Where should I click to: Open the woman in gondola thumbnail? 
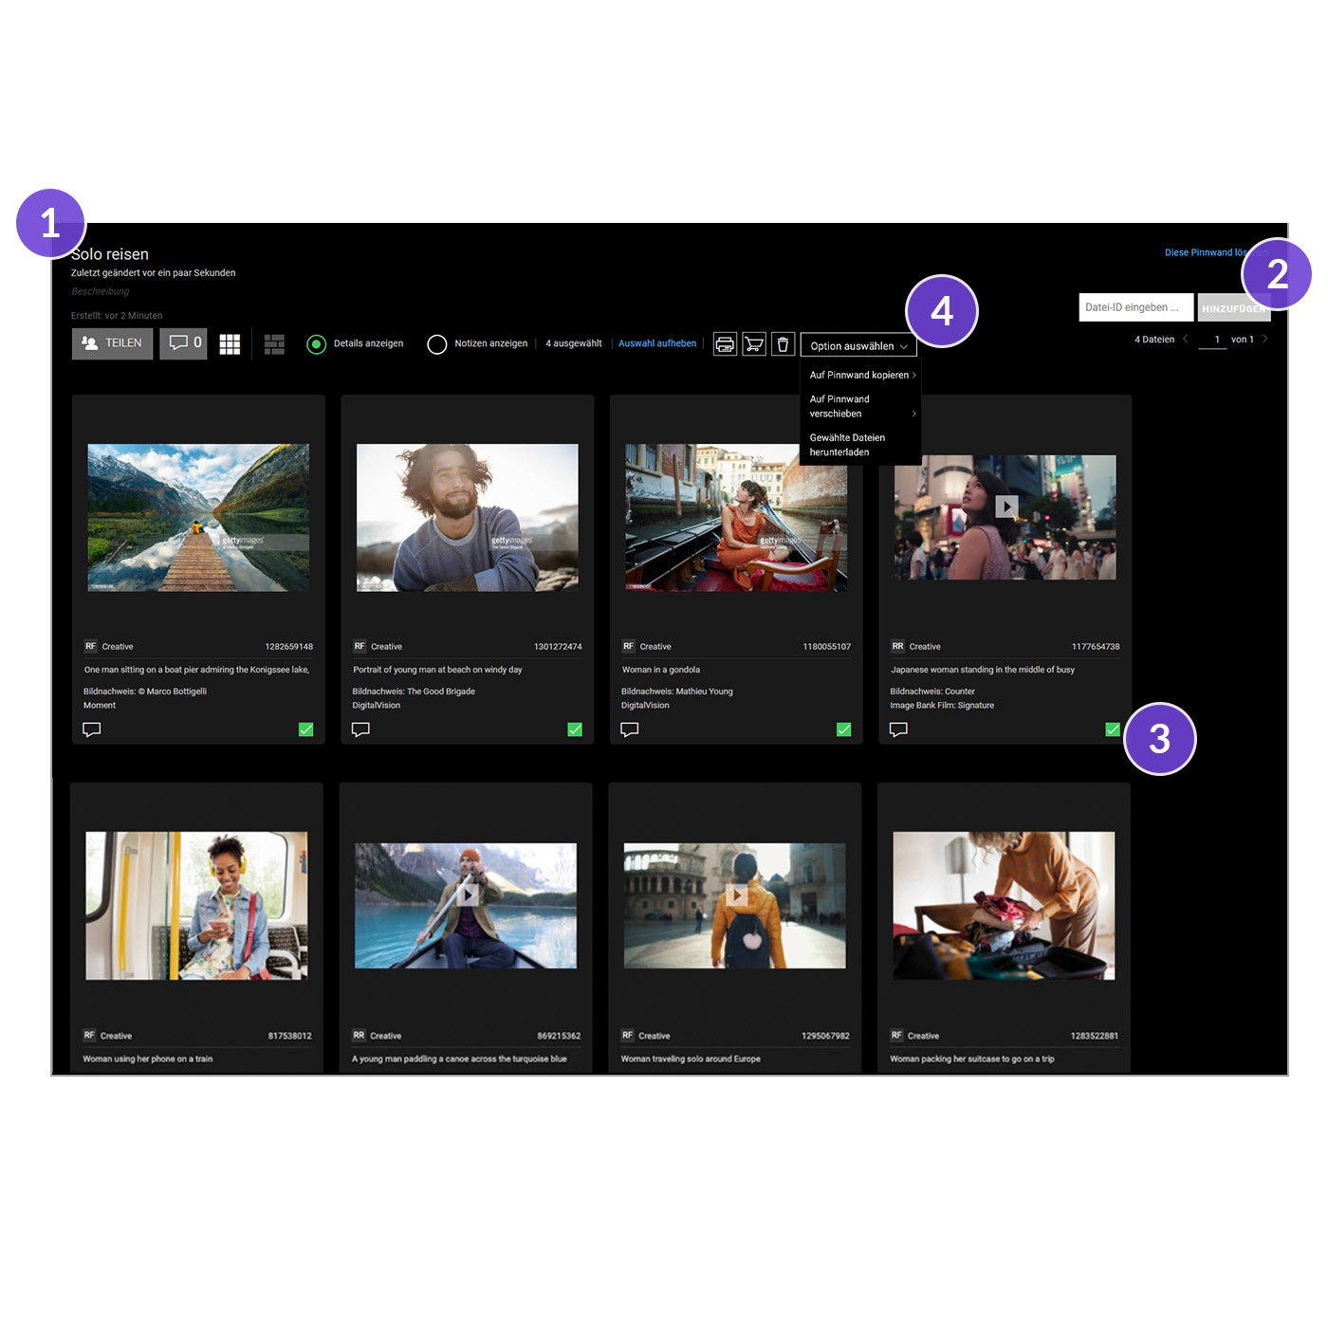point(736,518)
